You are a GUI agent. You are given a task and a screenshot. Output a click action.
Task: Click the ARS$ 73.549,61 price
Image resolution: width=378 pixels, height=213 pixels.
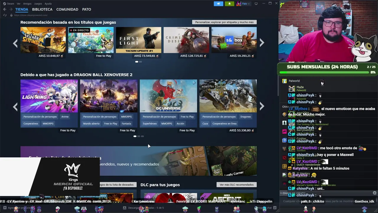pos(145,56)
